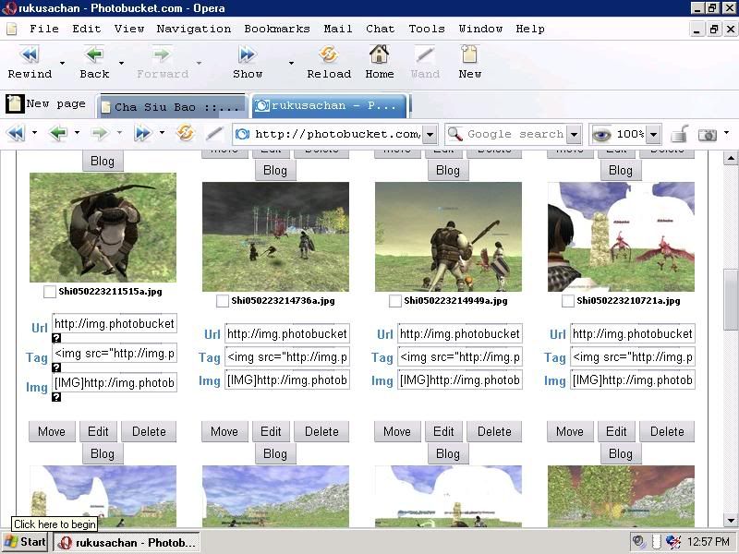
Task: Expand the Show button dropdown arrow
Action: point(291,63)
